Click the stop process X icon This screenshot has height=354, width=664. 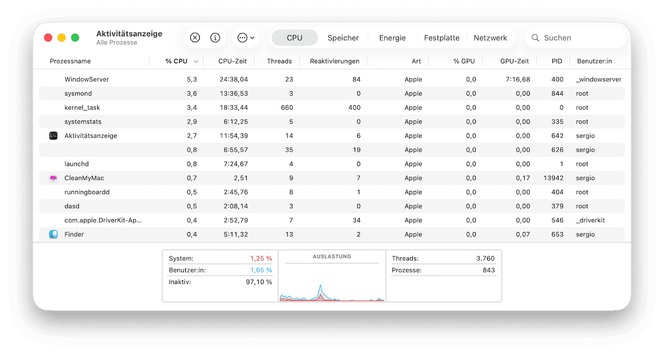(195, 38)
